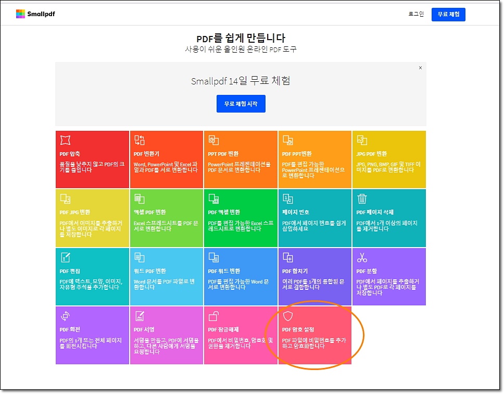Open the Smallpdf brand name link
This screenshot has width=504, height=394.
41,14
